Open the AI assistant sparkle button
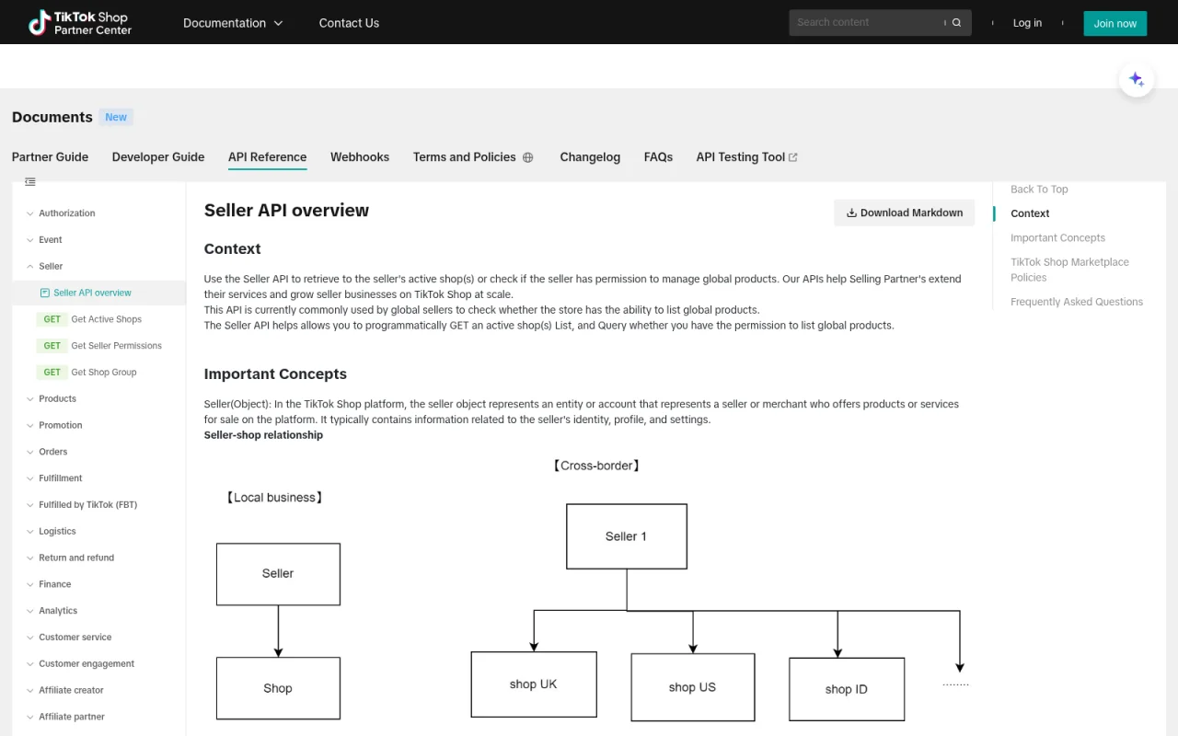This screenshot has height=736, width=1178. (1137, 79)
